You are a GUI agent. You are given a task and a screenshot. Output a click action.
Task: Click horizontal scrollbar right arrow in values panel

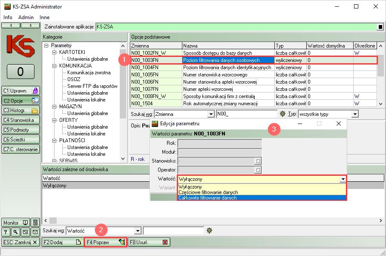[x=381, y=220]
